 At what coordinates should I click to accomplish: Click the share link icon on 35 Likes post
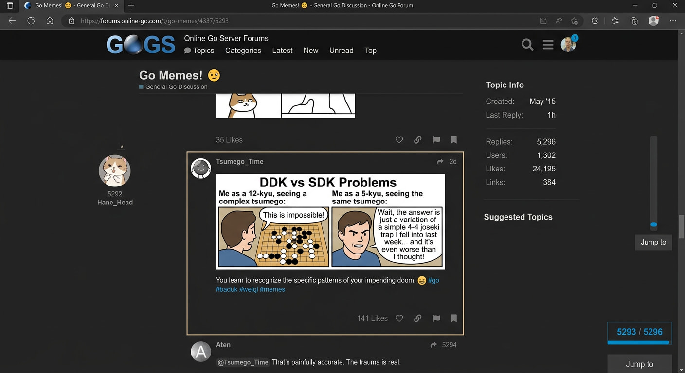coord(417,140)
